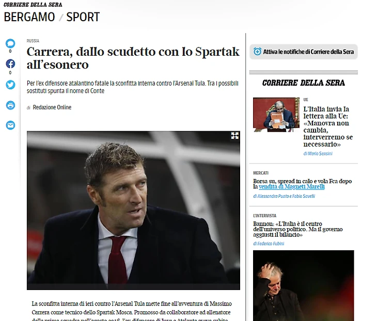Open the L'Italia invia la lettera headline
This screenshot has width=377, height=321.
tap(328, 126)
